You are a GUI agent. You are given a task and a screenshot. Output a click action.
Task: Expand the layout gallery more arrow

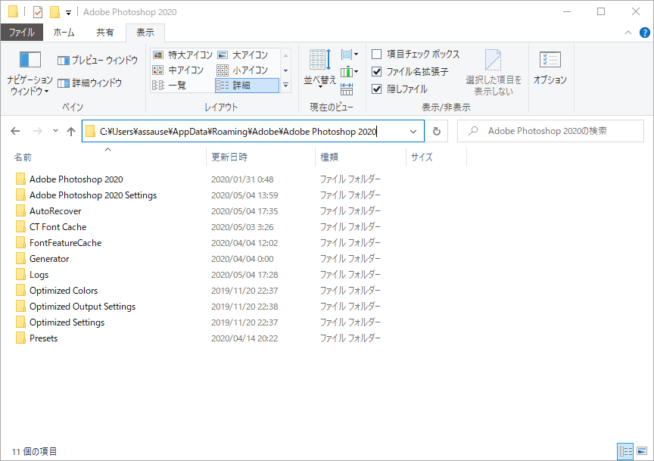(x=285, y=86)
